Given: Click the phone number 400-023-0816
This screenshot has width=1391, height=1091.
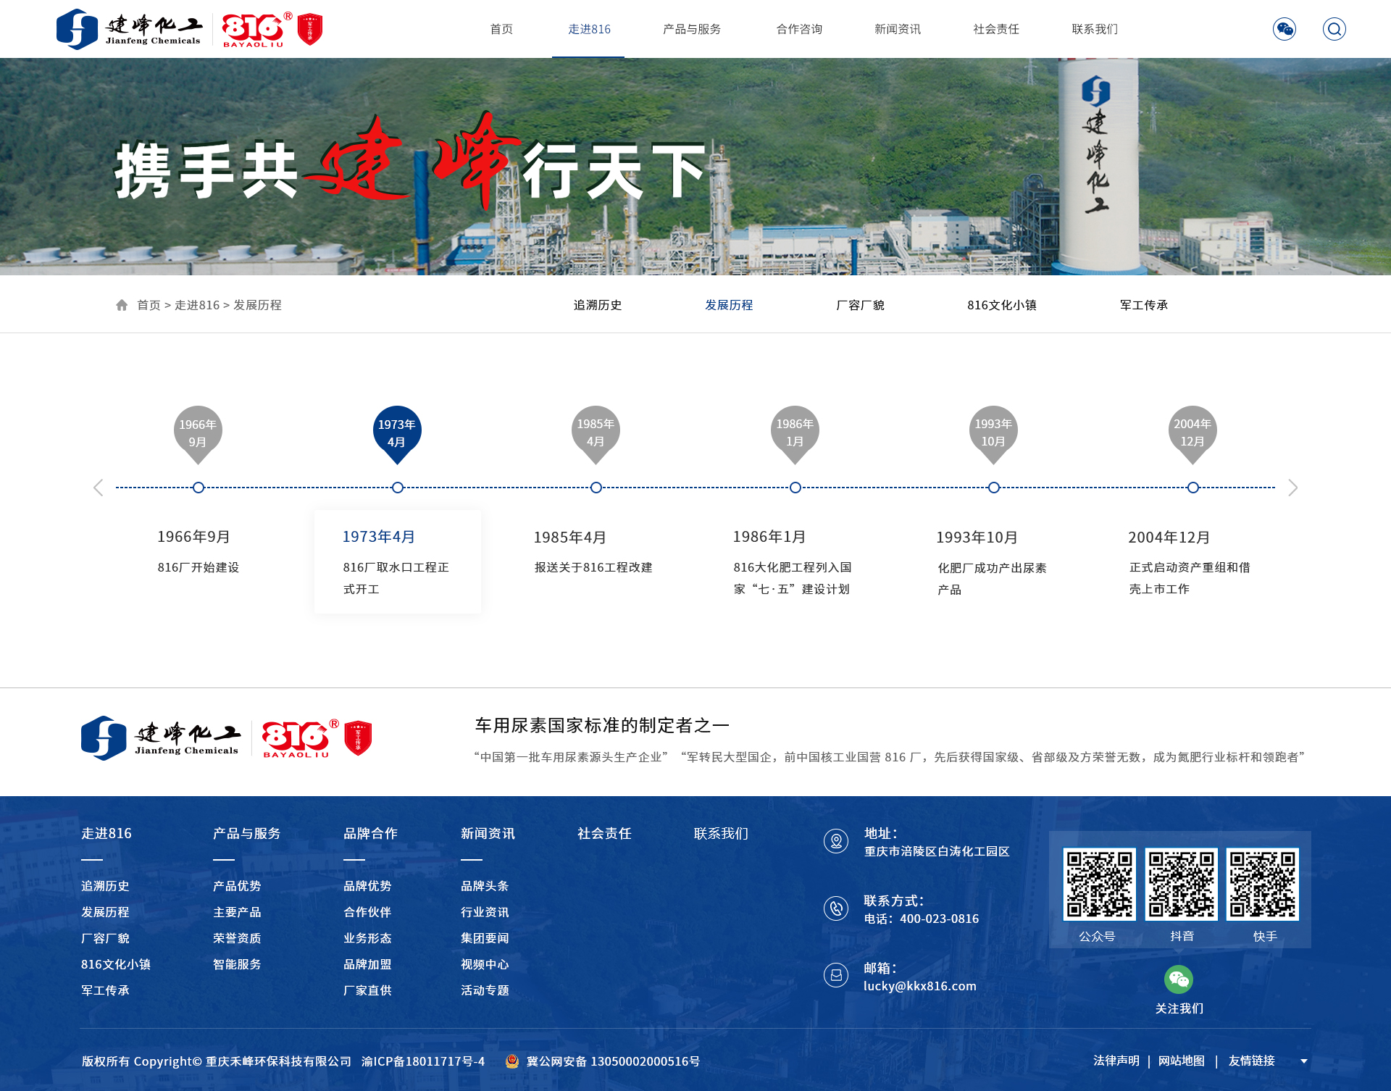Looking at the screenshot, I should point(940,919).
